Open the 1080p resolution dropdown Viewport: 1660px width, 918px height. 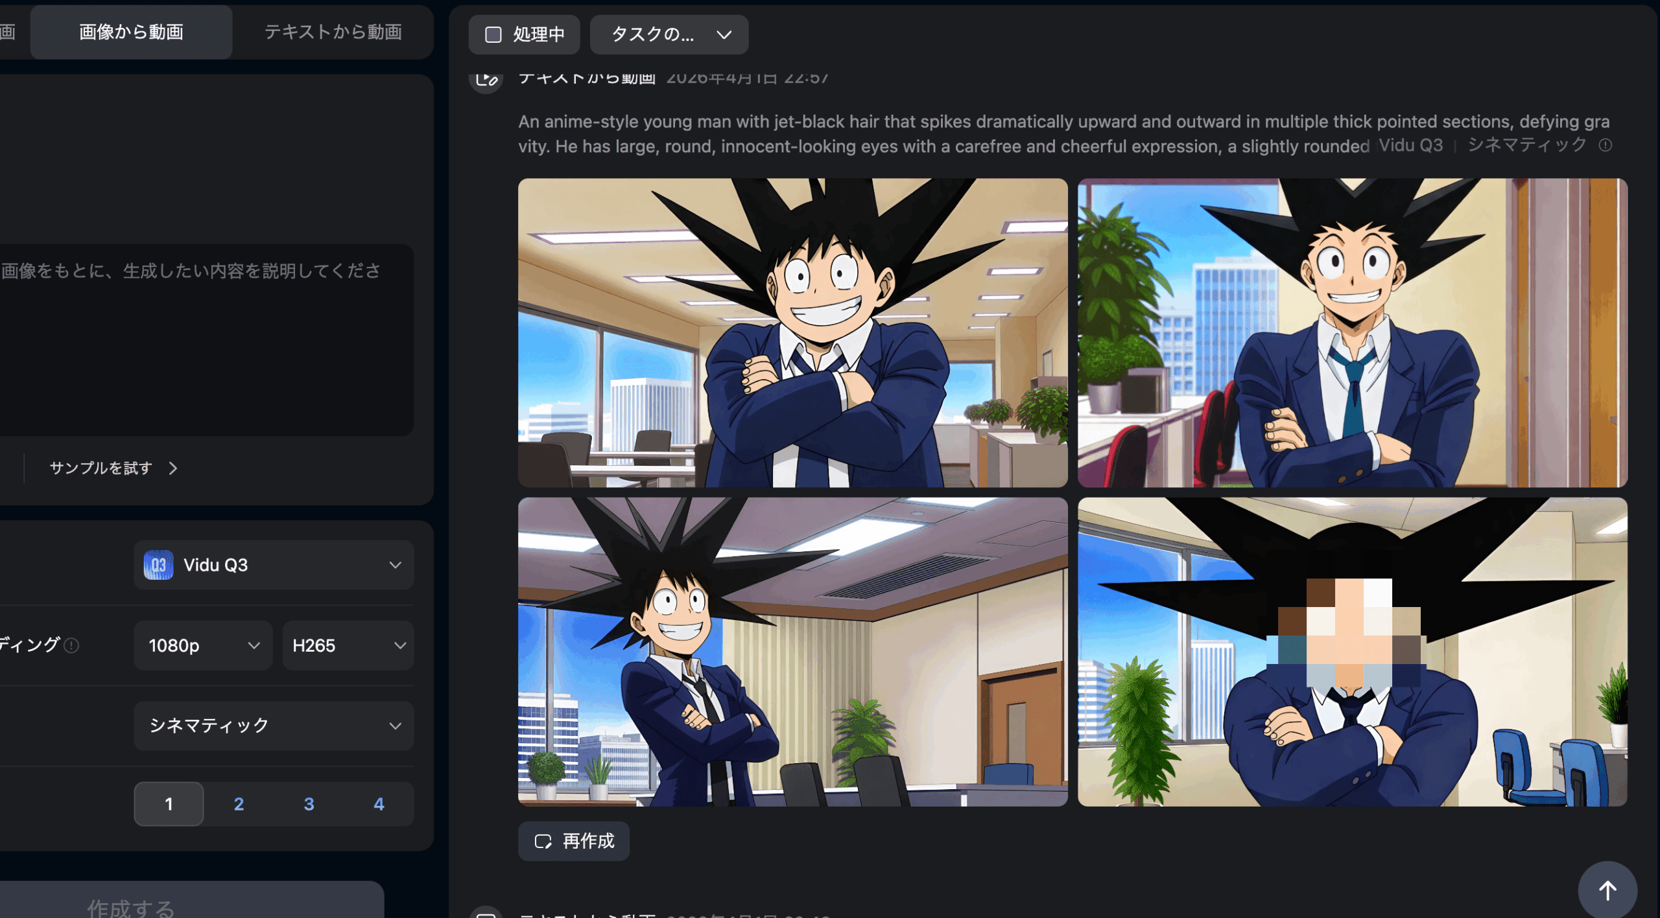tap(203, 645)
